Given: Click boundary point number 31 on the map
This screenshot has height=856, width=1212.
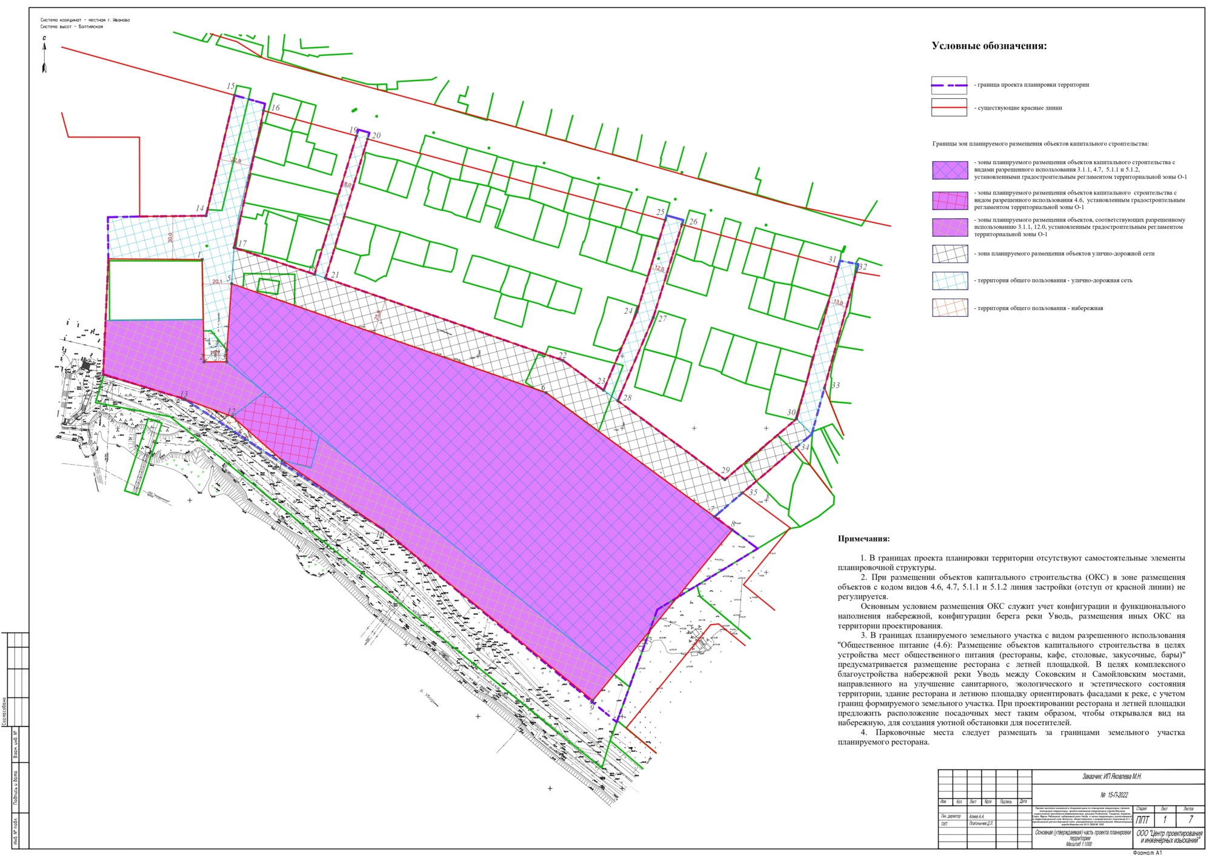Looking at the screenshot, I should click(832, 259).
